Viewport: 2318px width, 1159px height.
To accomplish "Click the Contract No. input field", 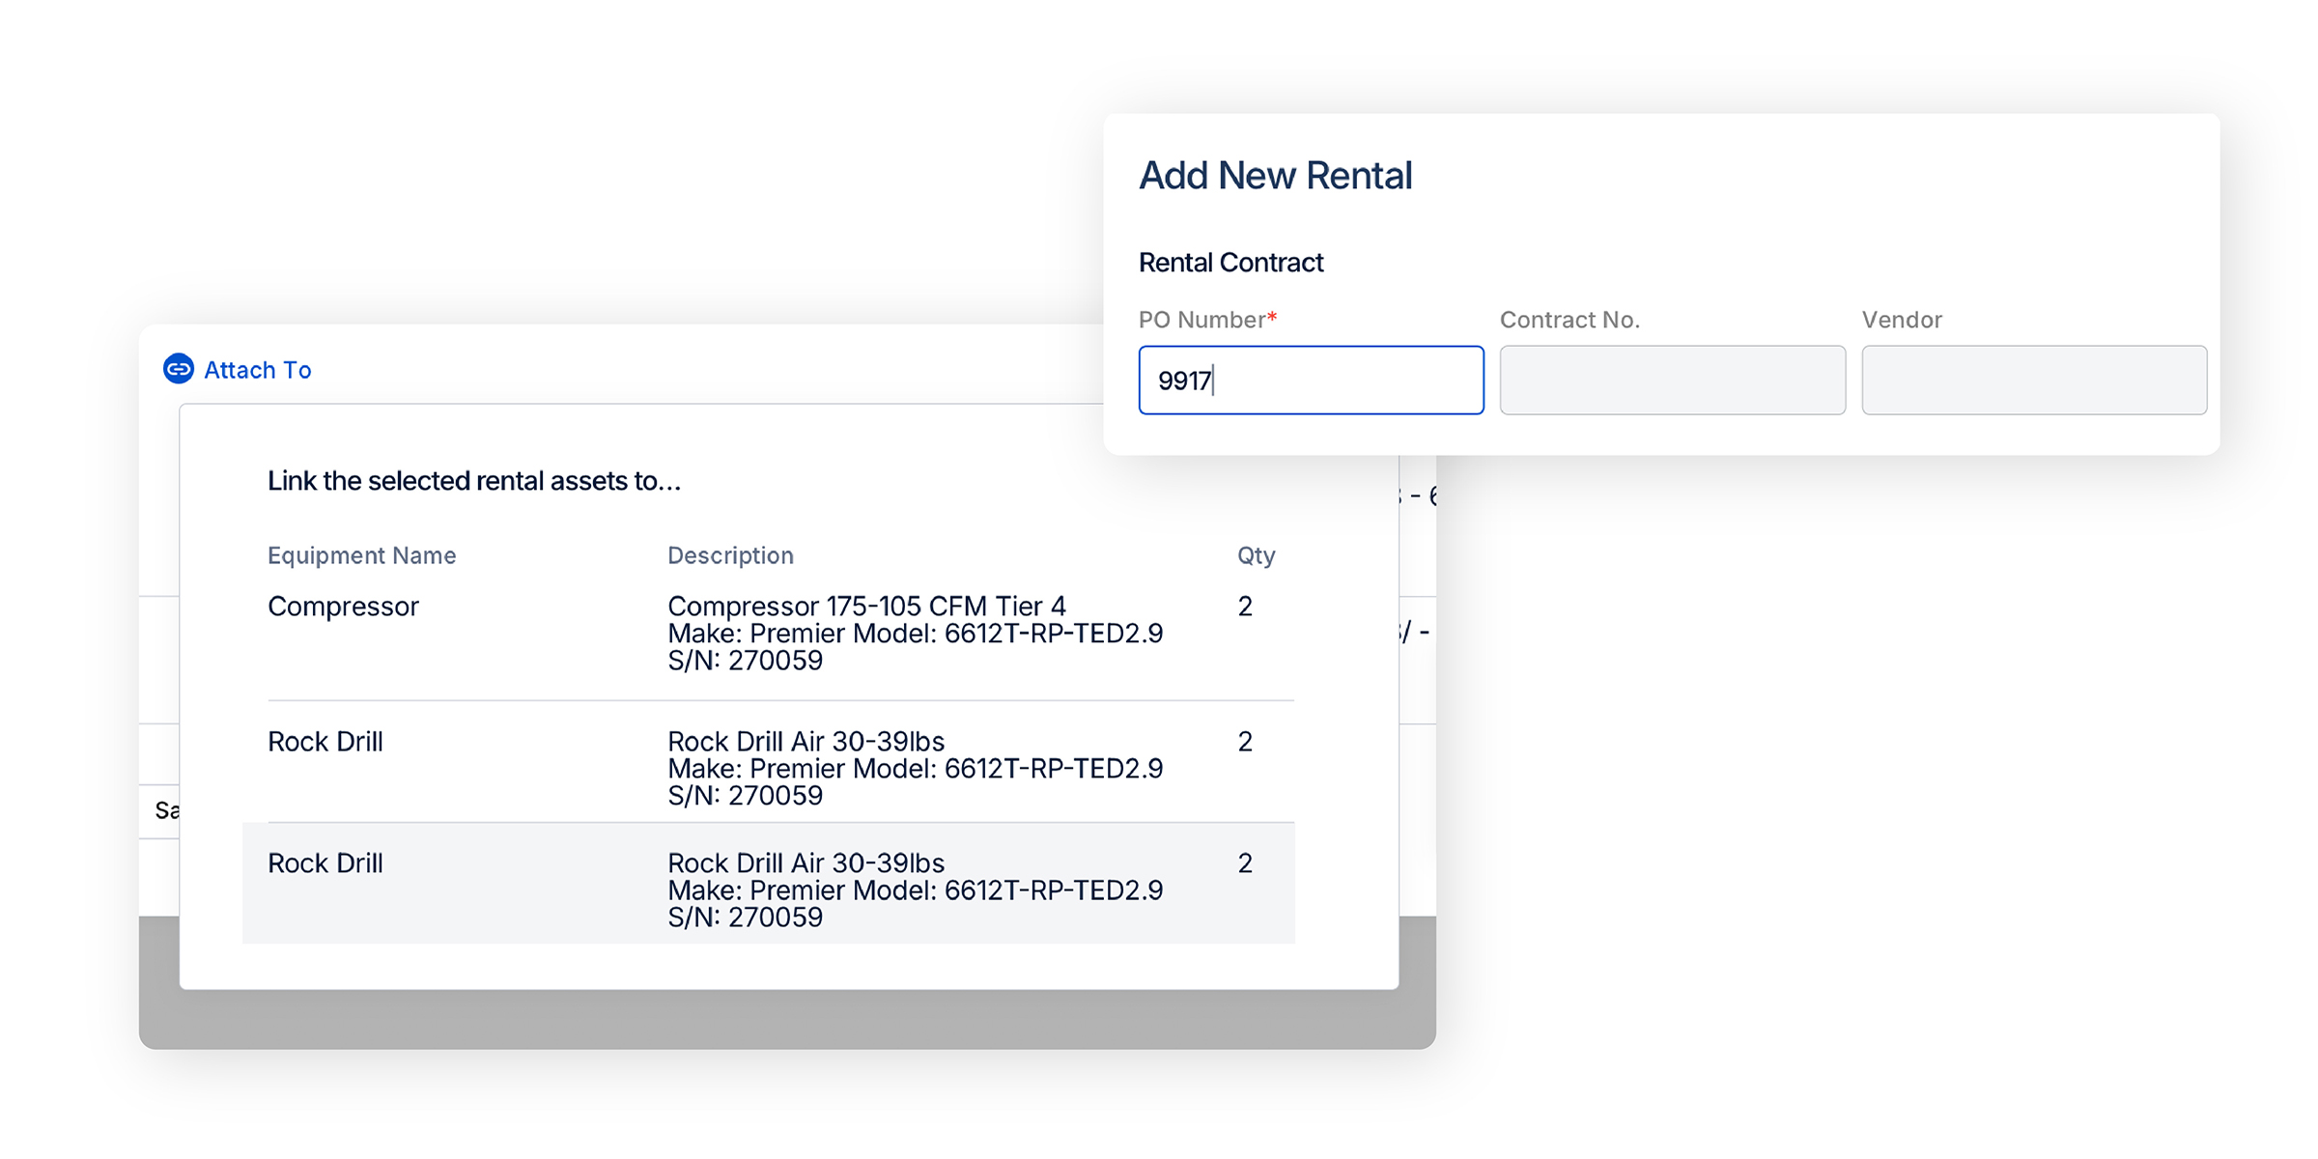I will (x=1672, y=381).
